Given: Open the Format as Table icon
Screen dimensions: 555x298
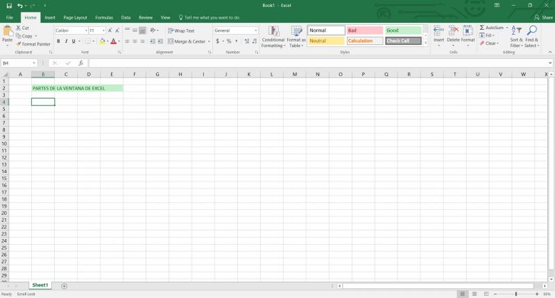Looking at the screenshot, I should 296,30.
